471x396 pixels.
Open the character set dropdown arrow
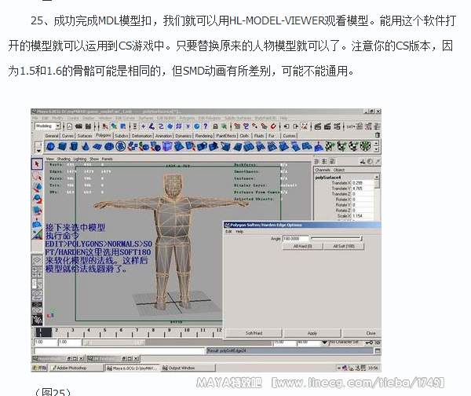pyautogui.click(x=324, y=343)
